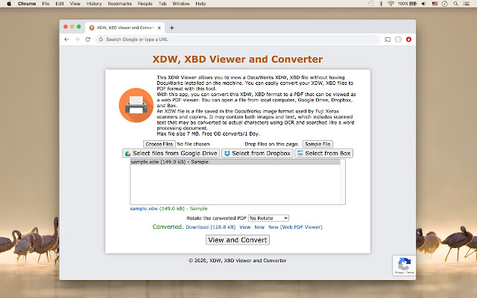The image size is (477, 298).
Task: Open the People menu
Action: [x=145, y=4]
